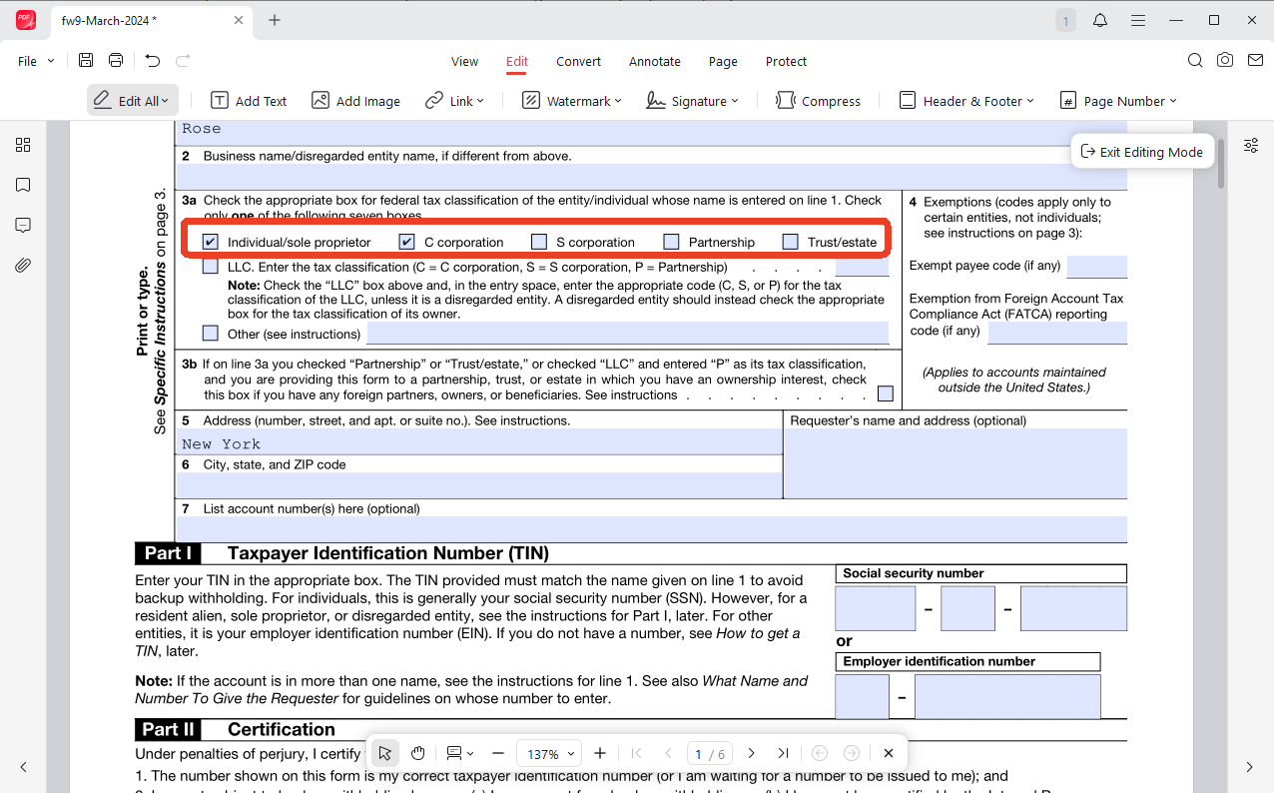Click the save document icon

click(86, 61)
